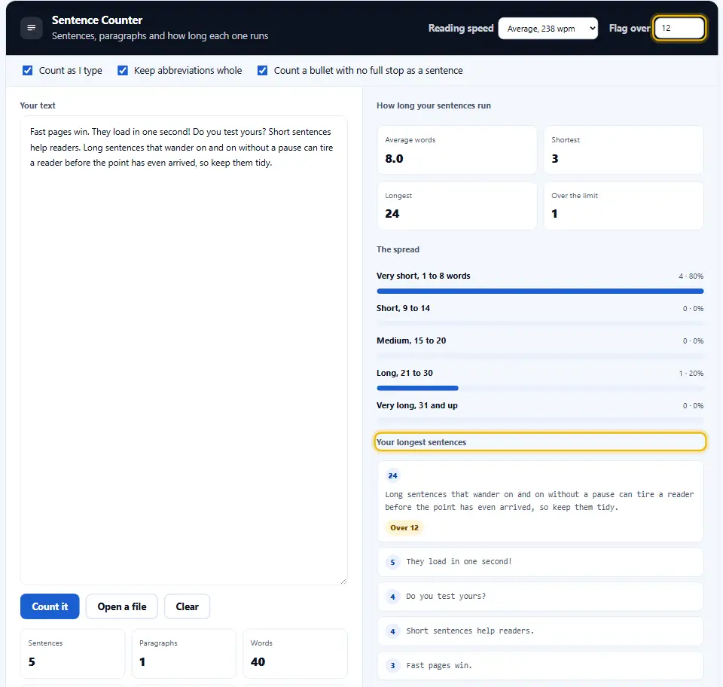
Task: Select the 24-word longest sentence card
Action: tap(540, 501)
